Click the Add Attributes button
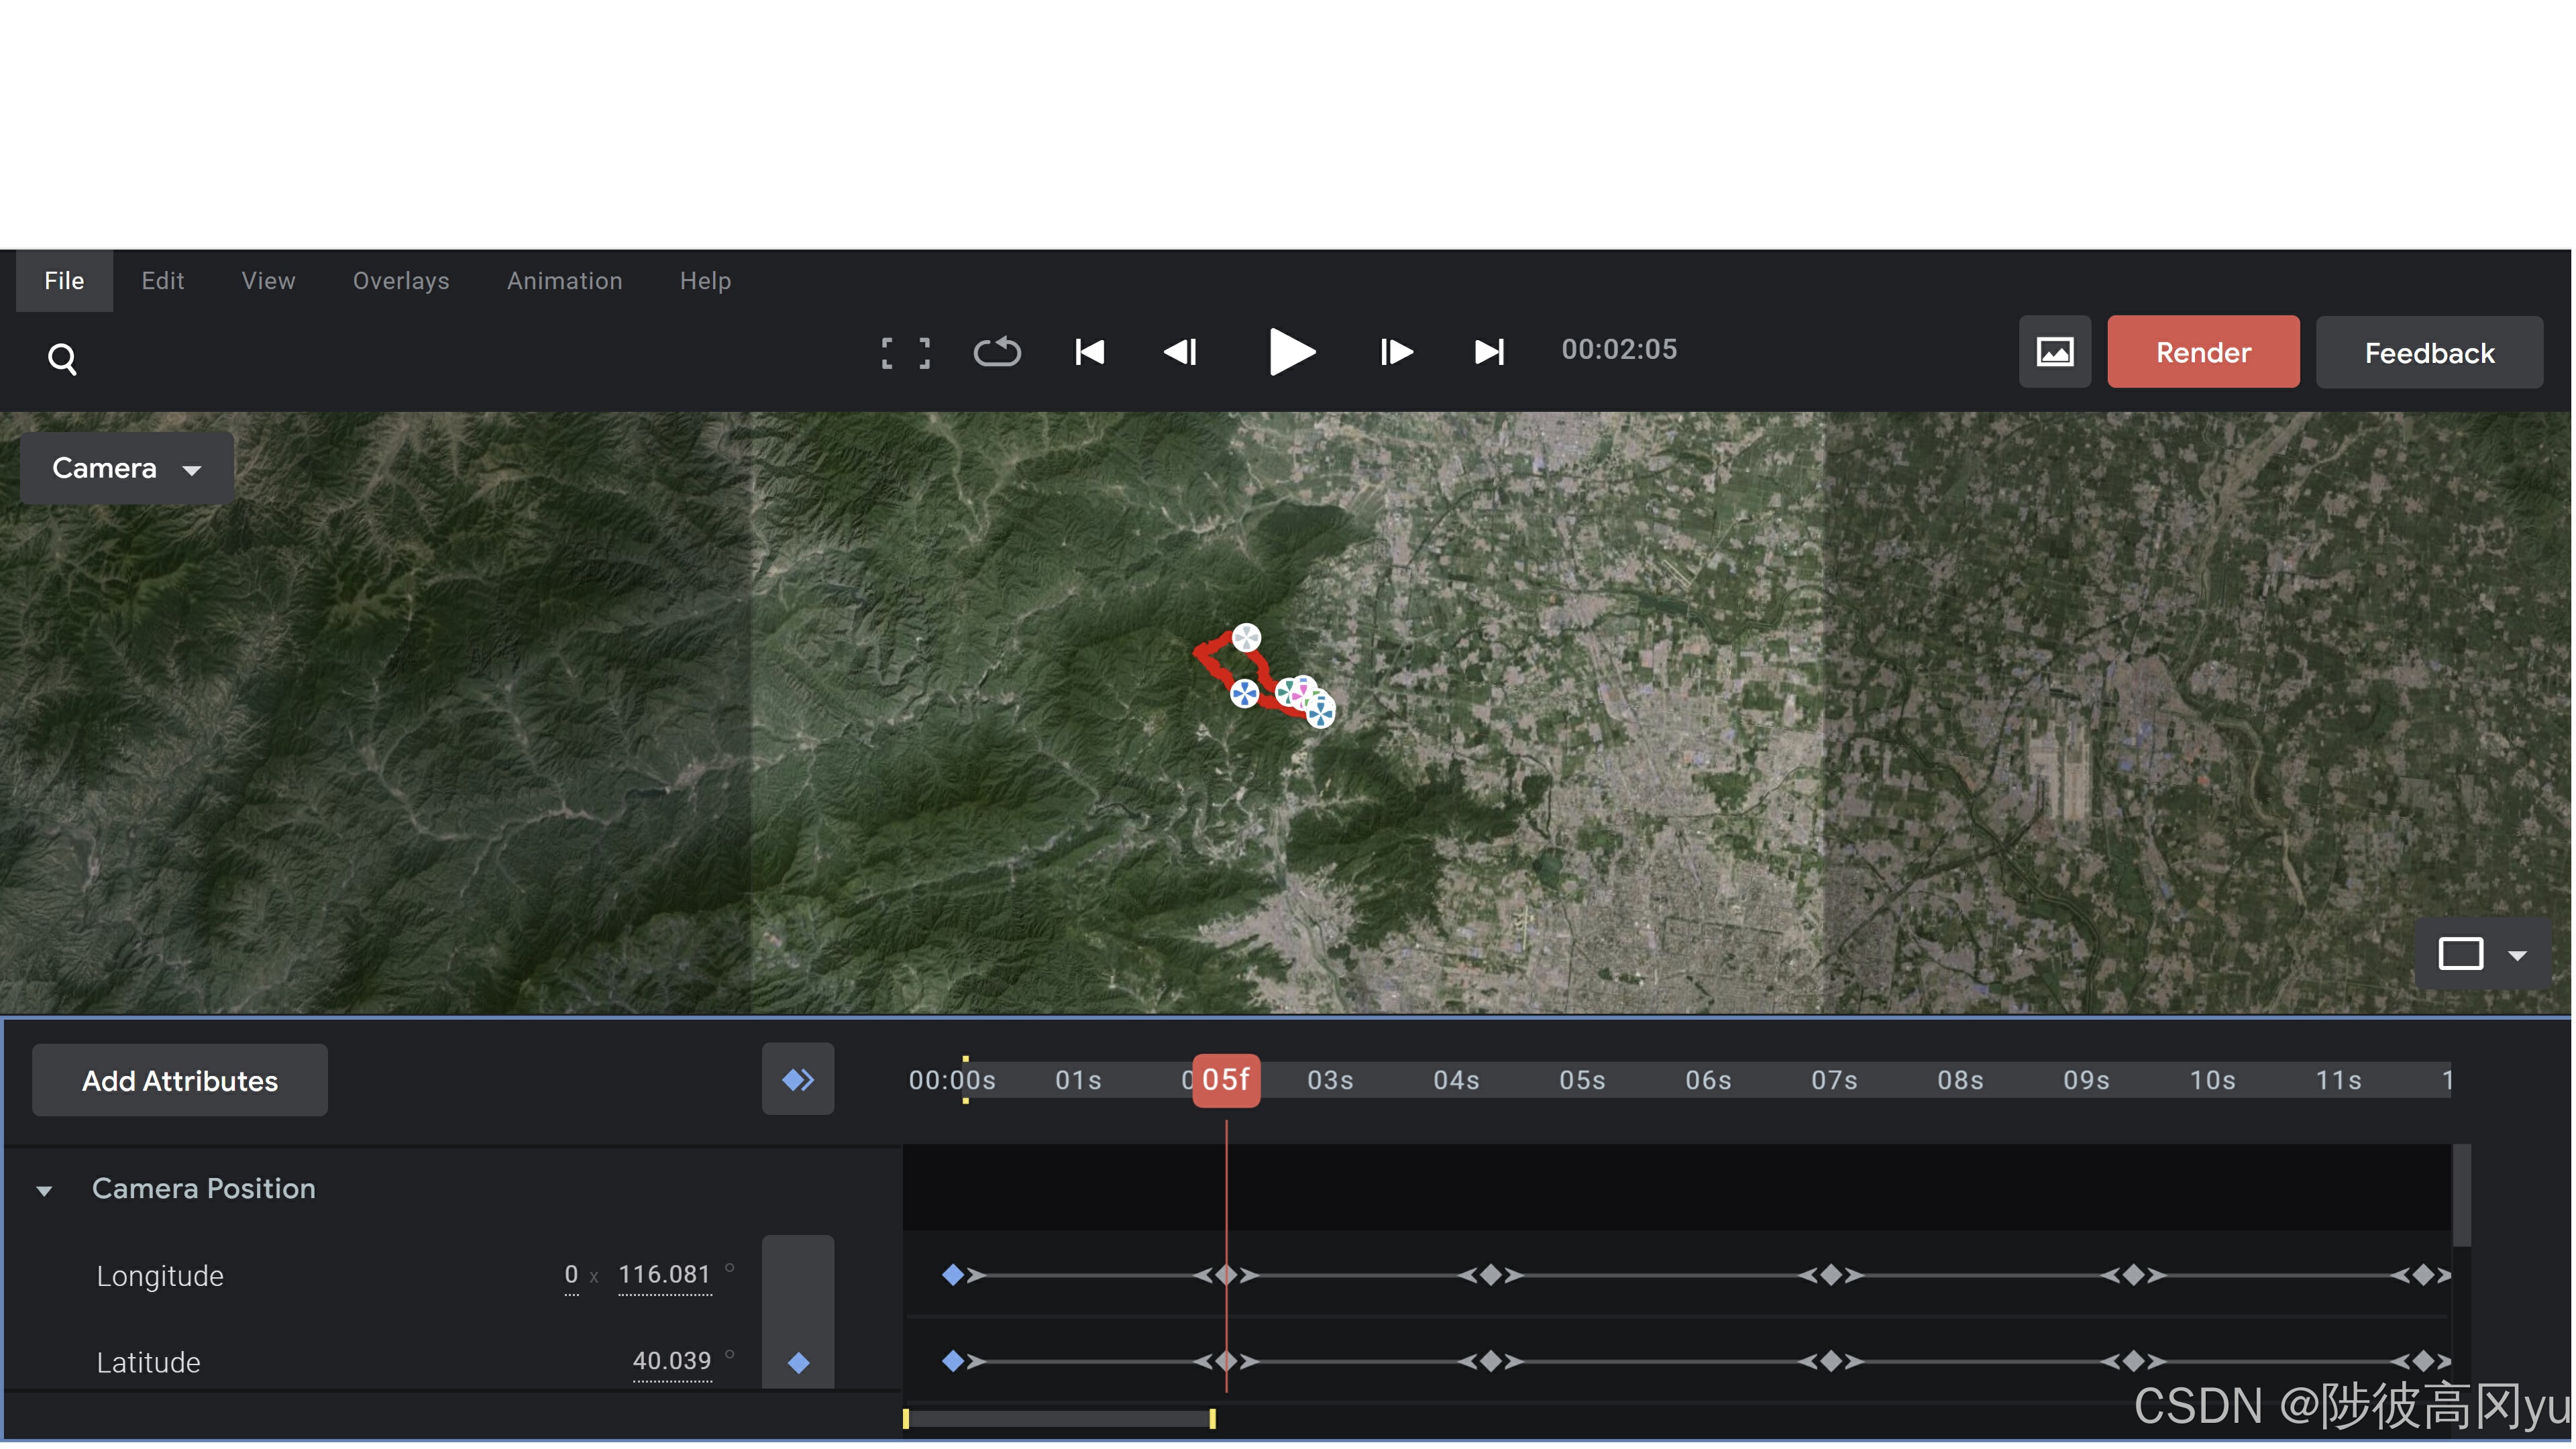 (180, 1080)
